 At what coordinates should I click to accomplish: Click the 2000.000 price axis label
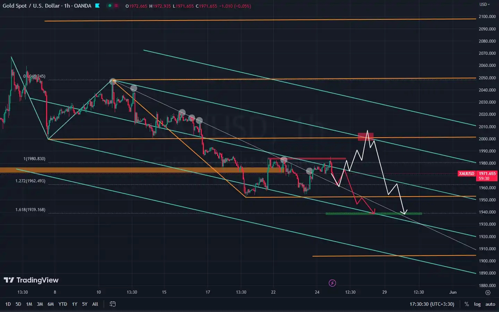[x=487, y=139]
